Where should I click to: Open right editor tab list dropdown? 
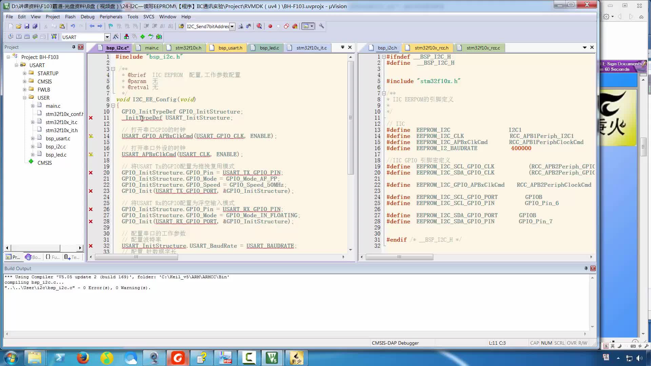click(585, 47)
